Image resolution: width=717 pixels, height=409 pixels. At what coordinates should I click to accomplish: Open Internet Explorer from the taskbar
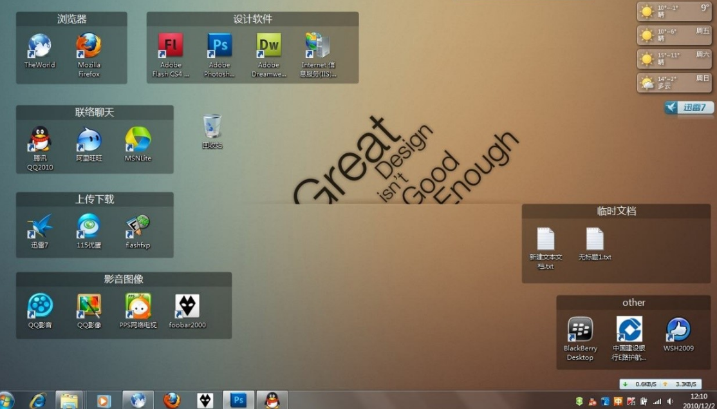pyautogui.click(x=38, y=400)
